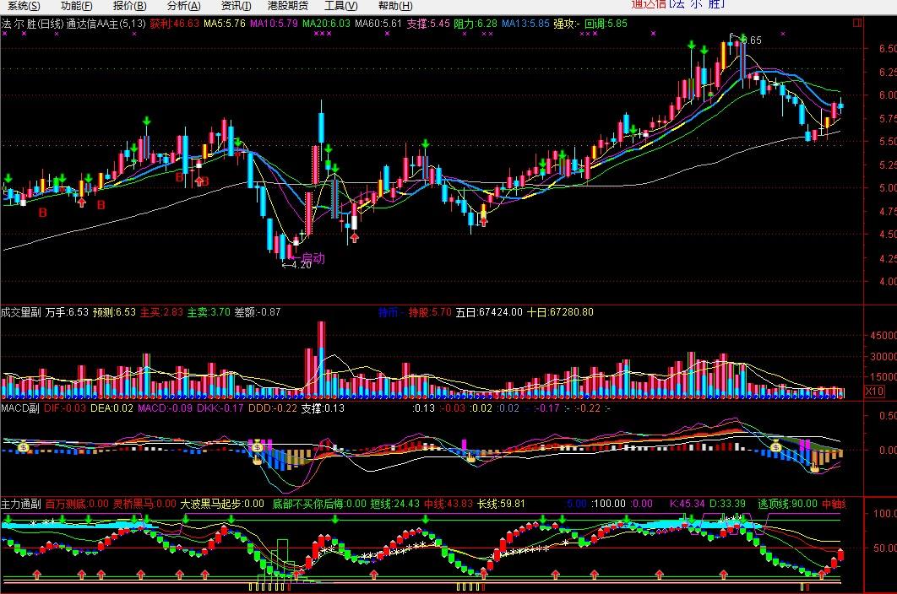Screen dimensions: 897x594
Task: Expand the 分析(A) menu
Action: tap(183, 6)
